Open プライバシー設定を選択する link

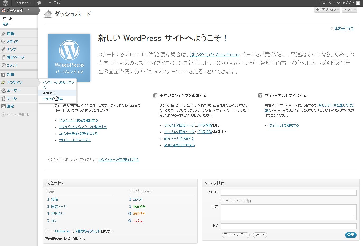point(78,120)
